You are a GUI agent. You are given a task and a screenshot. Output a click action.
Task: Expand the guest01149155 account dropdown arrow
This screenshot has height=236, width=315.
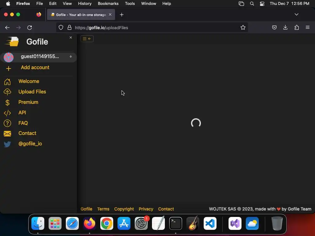71,57
